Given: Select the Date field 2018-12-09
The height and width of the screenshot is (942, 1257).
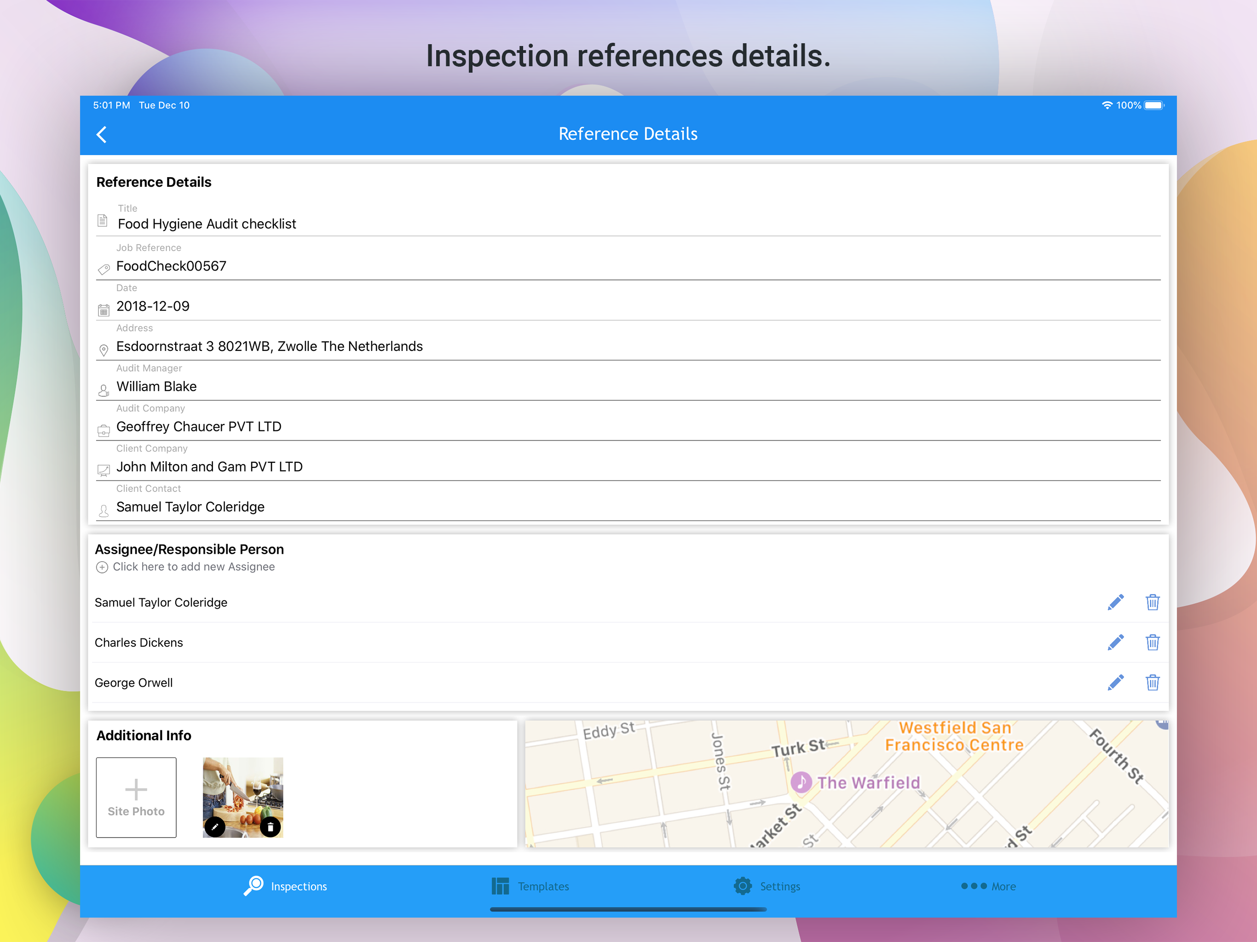Looking at the screenshot, I should pyautogui.click(x=153, y=306).
